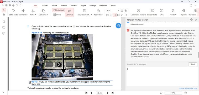Expand the left sidebar bottom chevron

[x=3, y=92]
